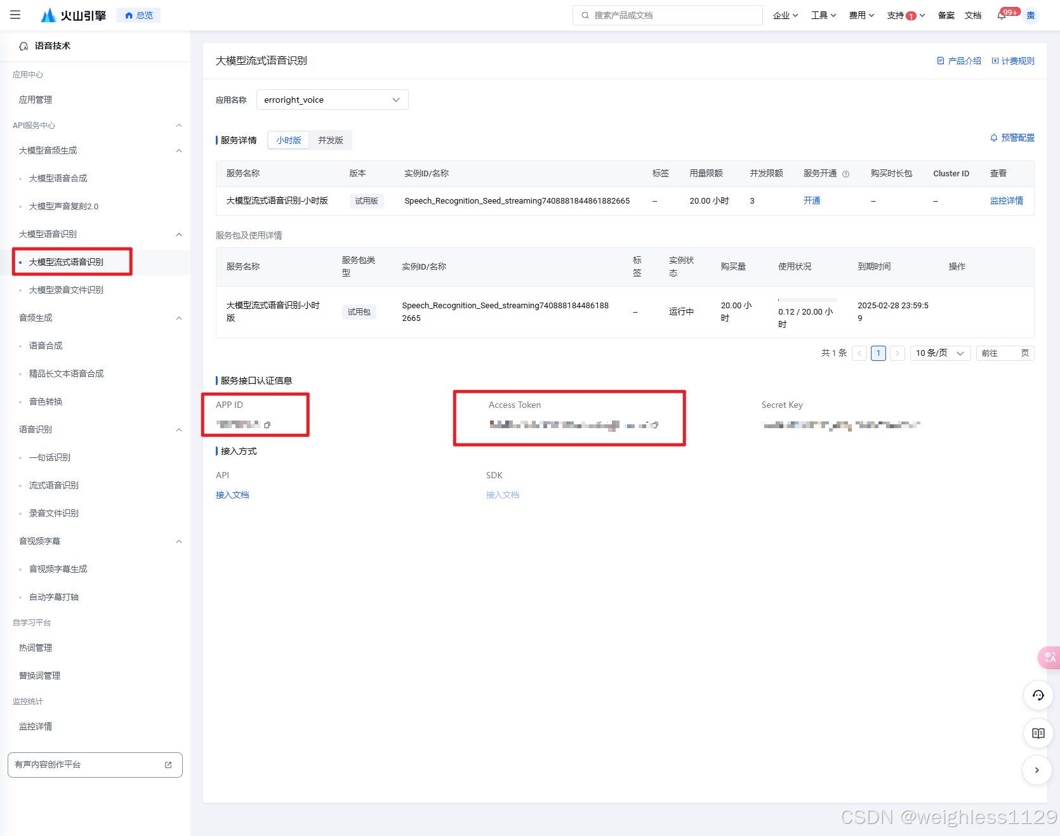Collapse the 大模型语音识别 group

(x=179, y=235)
